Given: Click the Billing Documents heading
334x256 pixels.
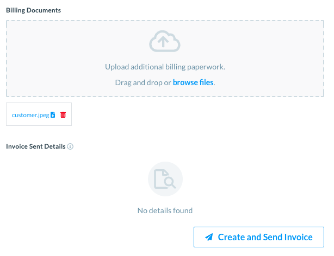Looking at the screenshot, I should (x=33, y=10).
